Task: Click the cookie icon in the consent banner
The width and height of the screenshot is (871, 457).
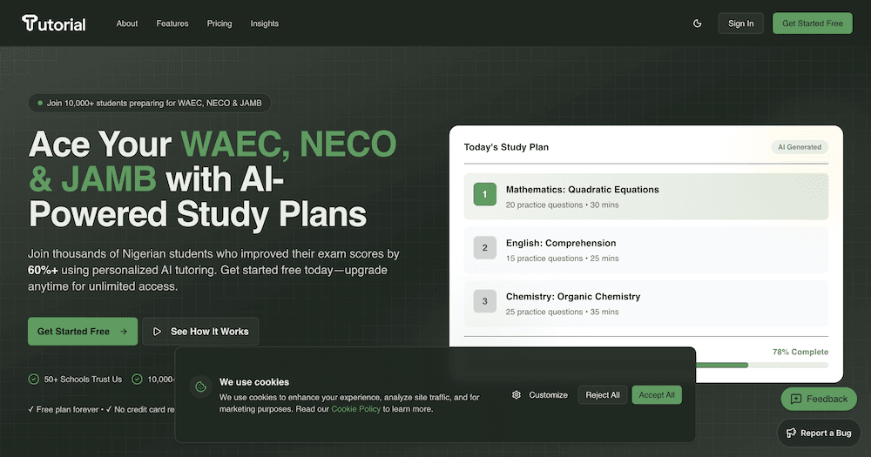Action: pyautogui.click(x=200, y=386)
